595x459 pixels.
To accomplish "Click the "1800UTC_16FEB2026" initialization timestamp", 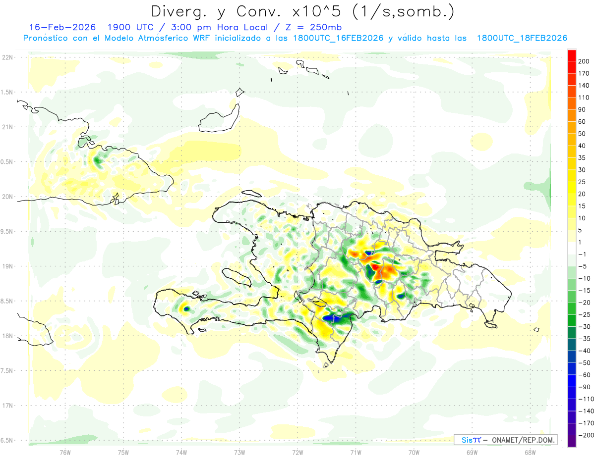I will point(338,38).
